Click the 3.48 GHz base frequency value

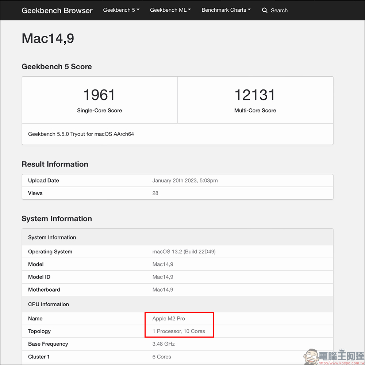164,343
